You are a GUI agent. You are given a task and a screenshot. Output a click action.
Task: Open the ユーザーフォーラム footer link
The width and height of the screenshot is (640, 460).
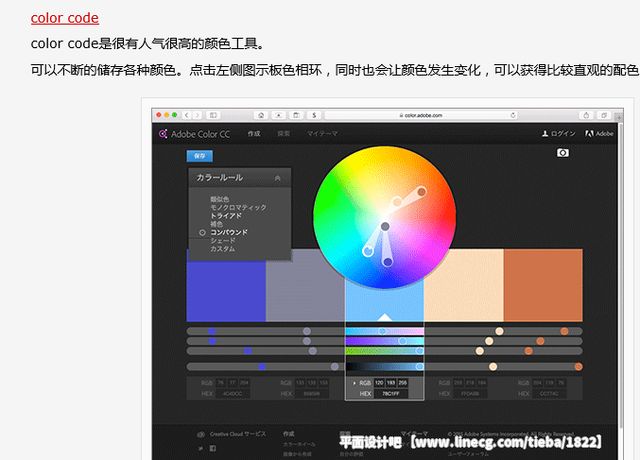click(468, 454)
